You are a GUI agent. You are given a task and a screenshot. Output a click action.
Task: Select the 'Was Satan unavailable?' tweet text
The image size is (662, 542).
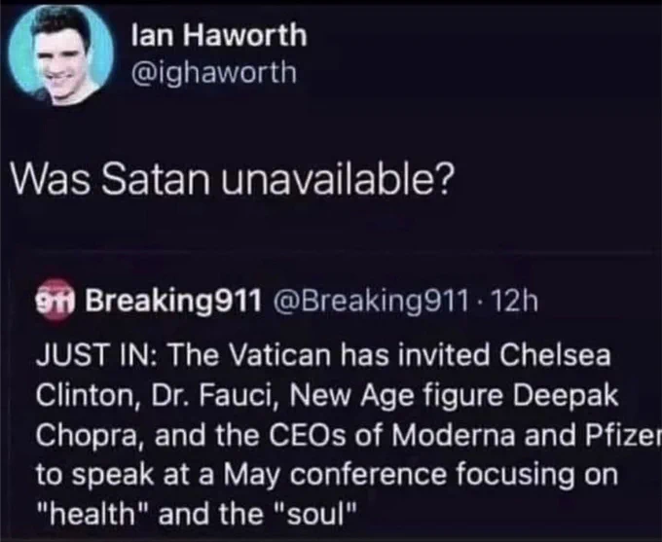click(231, 178)
